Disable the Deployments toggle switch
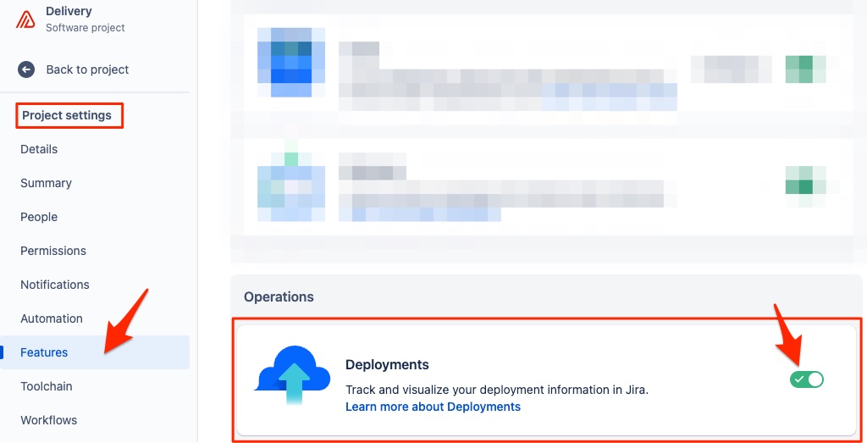Image resolution: width=867 pixels, height=443 pixels. click(x=806, y=379)
